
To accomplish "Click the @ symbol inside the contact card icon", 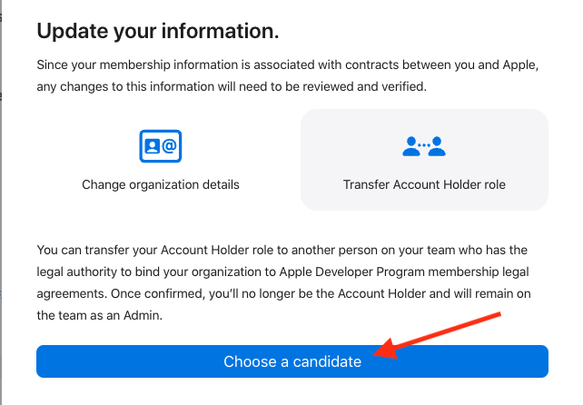I will (169, 146).
